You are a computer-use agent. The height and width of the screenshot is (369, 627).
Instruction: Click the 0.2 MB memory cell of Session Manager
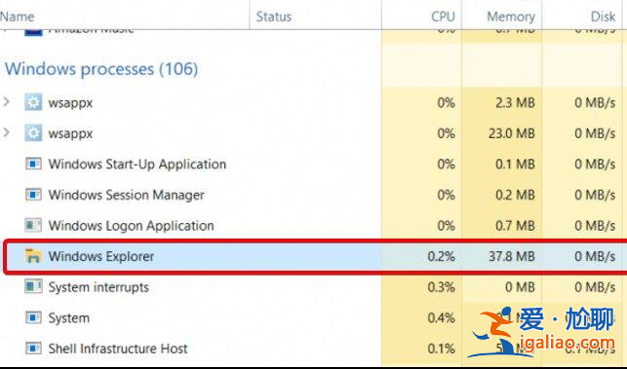click(x=515, y=195)
